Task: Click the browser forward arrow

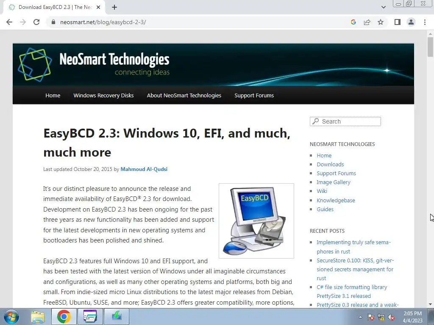Action: tap(23, 22)
